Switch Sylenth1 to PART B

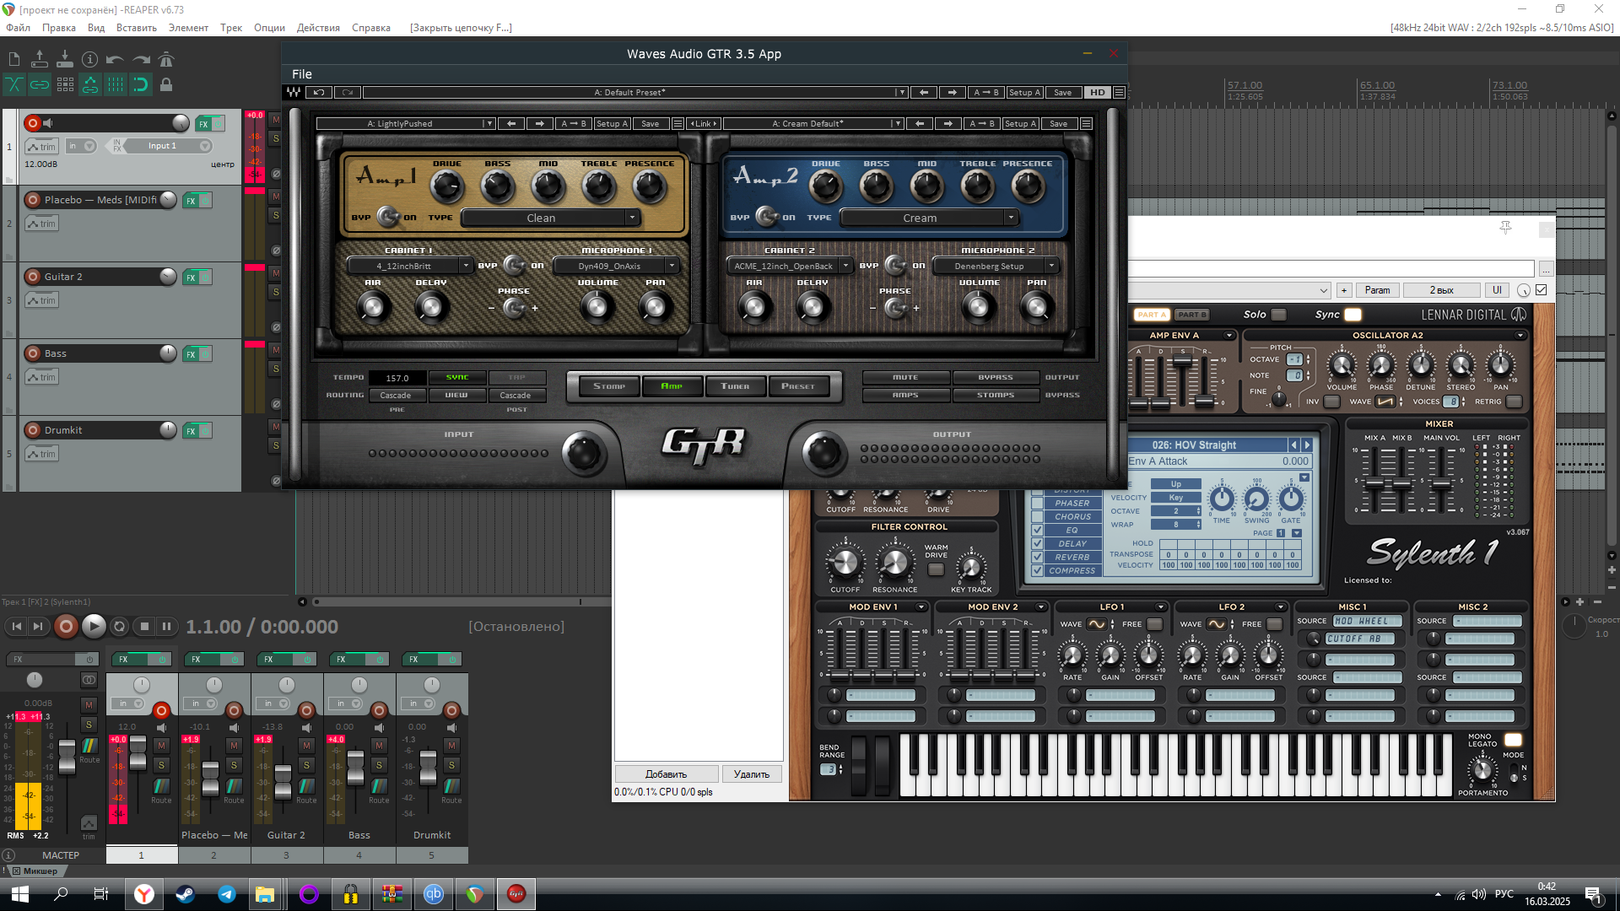pos(1192,315)
